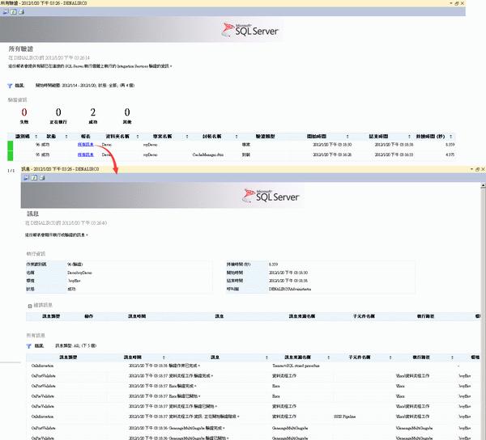Click the 所有驗證 report title heading
This screenshot has width=486, height=440.
21,49
